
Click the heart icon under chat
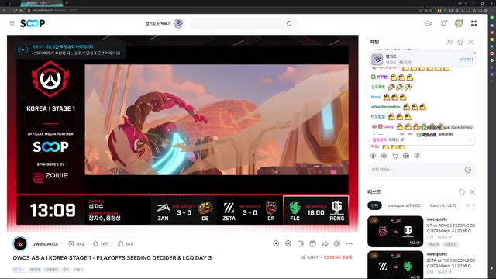pos(417,156)
